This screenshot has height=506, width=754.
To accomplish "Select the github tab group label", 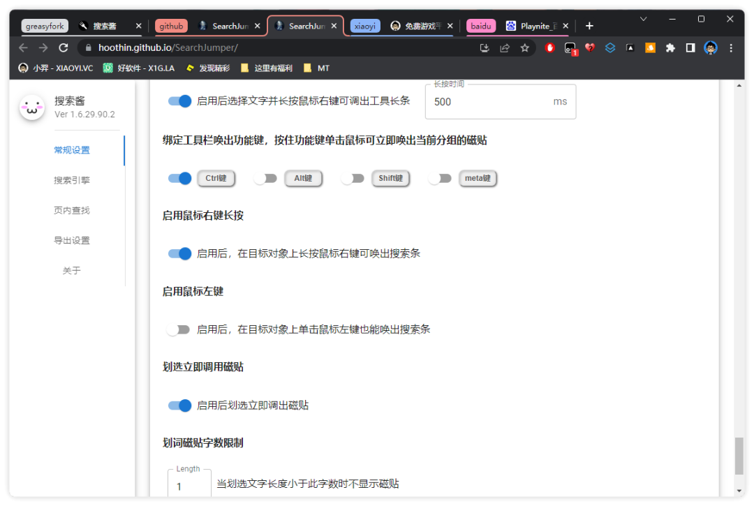I will (171, 26).
